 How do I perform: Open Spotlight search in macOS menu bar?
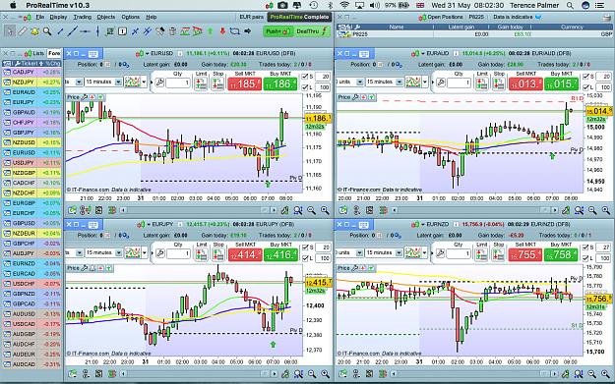(570, 6)
